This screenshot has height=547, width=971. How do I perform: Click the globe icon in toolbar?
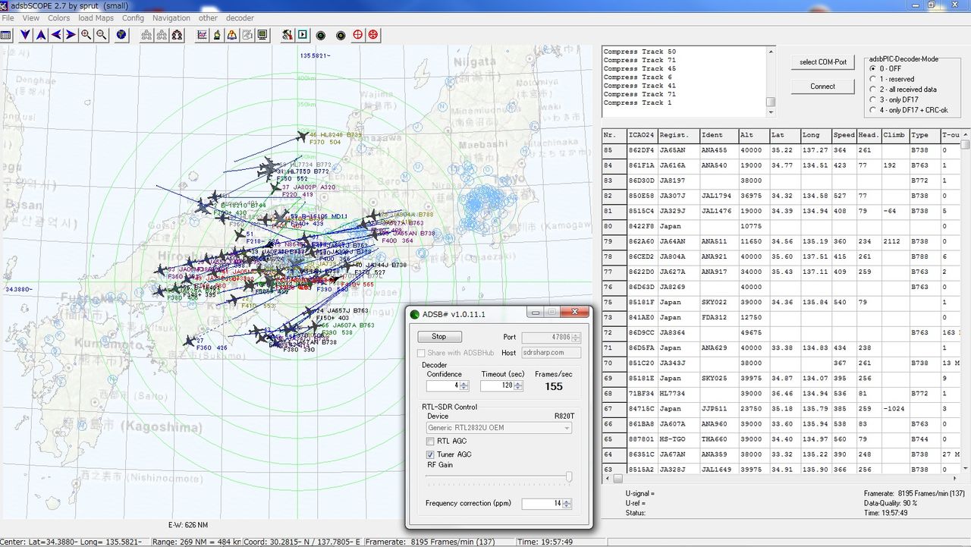click(x=121, y=35)
